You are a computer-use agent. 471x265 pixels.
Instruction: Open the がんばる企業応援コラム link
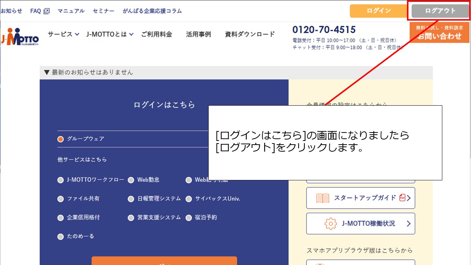152,11
